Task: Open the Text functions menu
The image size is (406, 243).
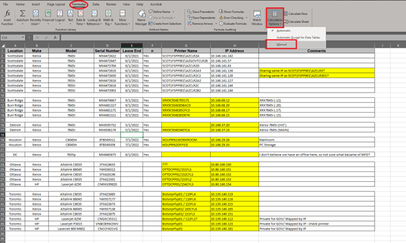Action: click(70, 18)
